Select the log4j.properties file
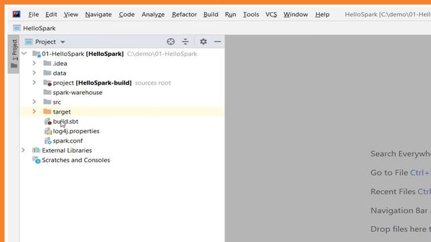Image resolution: width=431 pixels, height=242 pixels. [x=123, y=131]
